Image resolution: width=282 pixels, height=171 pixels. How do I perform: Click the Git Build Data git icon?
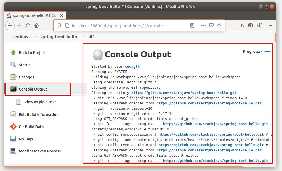[13, 127]
